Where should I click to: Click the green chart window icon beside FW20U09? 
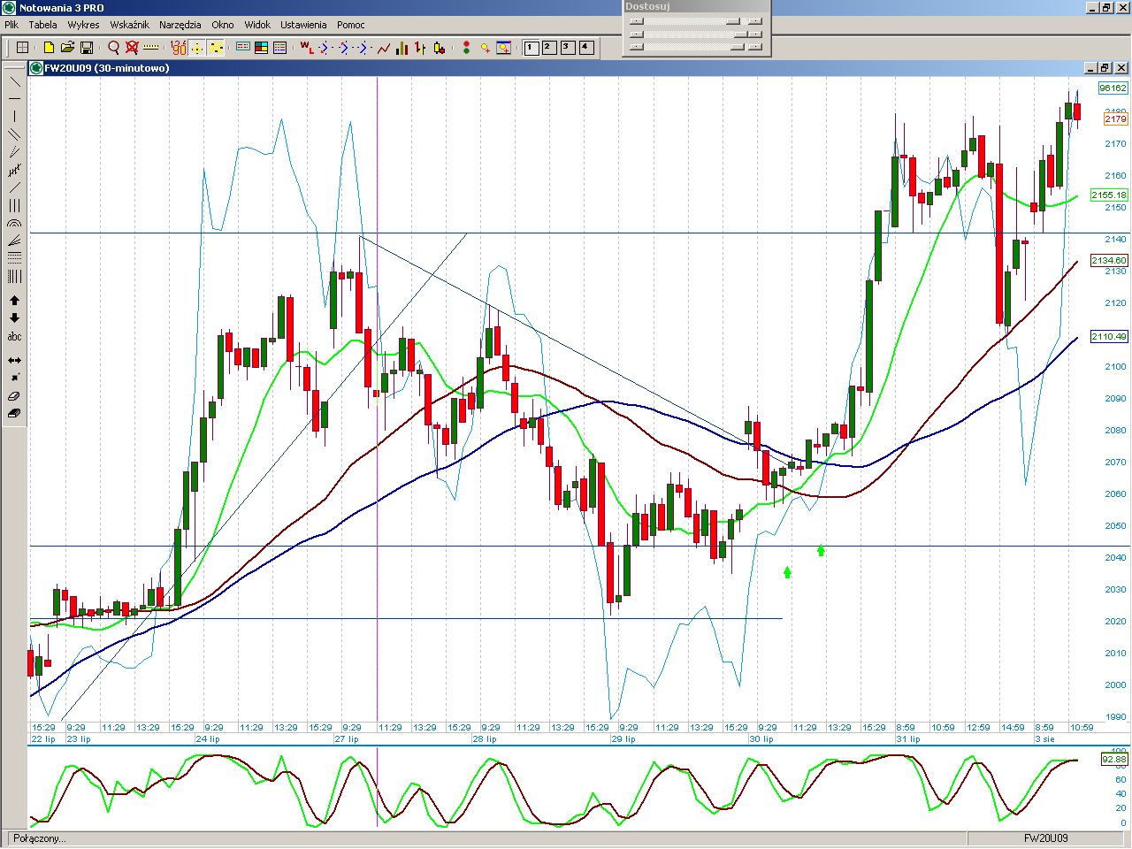[x=36, y=68]
